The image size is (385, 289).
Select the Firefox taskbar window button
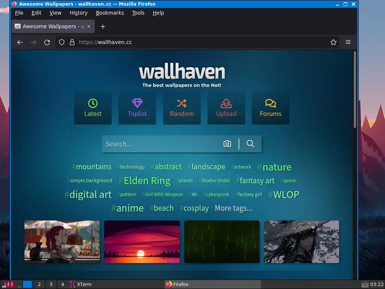(x=212, y=284)
